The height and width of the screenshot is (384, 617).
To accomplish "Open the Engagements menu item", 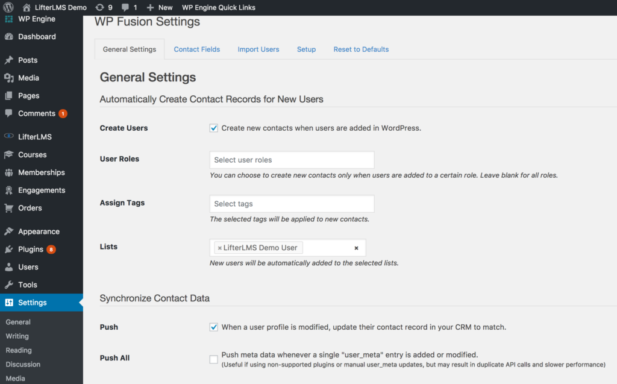I will (x=42, y=190).
